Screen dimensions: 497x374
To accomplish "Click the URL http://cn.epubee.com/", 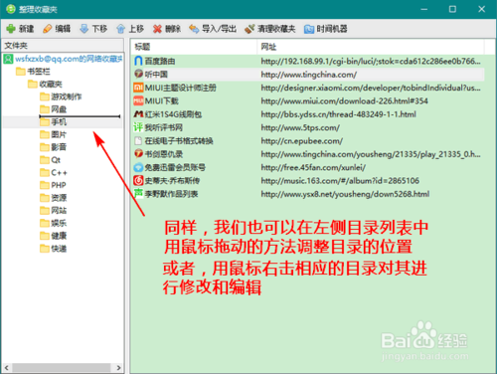I will coord(302,140).
